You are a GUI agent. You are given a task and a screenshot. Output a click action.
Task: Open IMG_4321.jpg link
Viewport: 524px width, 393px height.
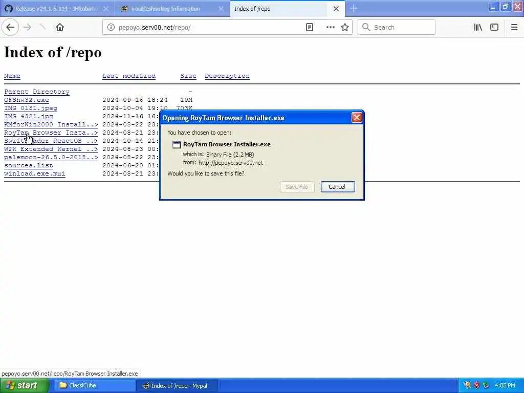coord(29,116)
